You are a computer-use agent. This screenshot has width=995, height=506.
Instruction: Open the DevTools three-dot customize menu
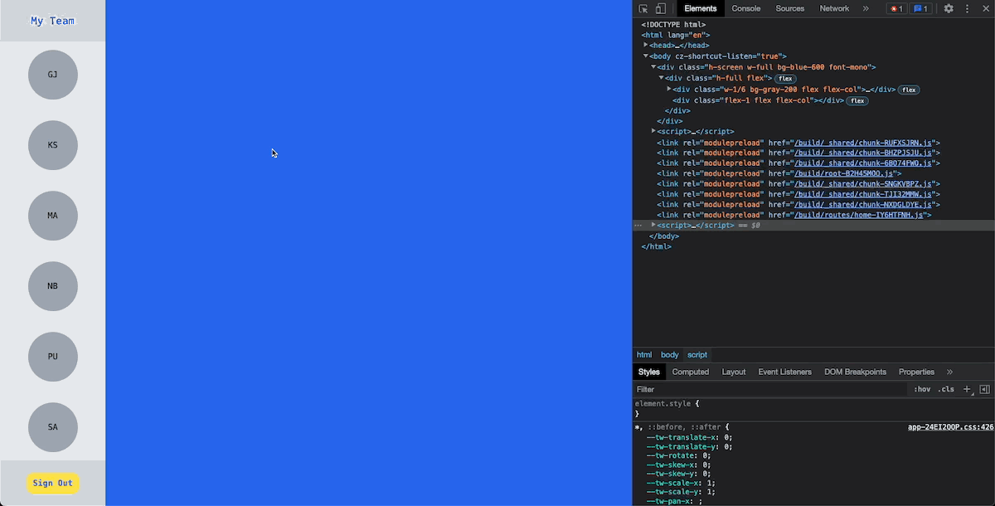(967, 8)
